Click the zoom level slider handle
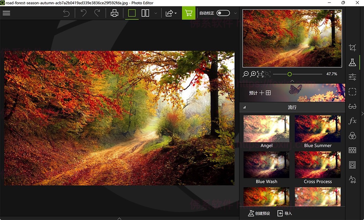 (x=289, y=74)
